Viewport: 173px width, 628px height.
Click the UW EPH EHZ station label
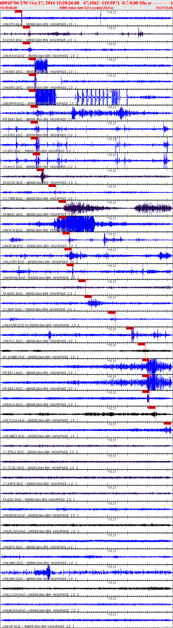point(13,24)
